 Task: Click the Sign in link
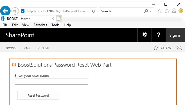175,35
